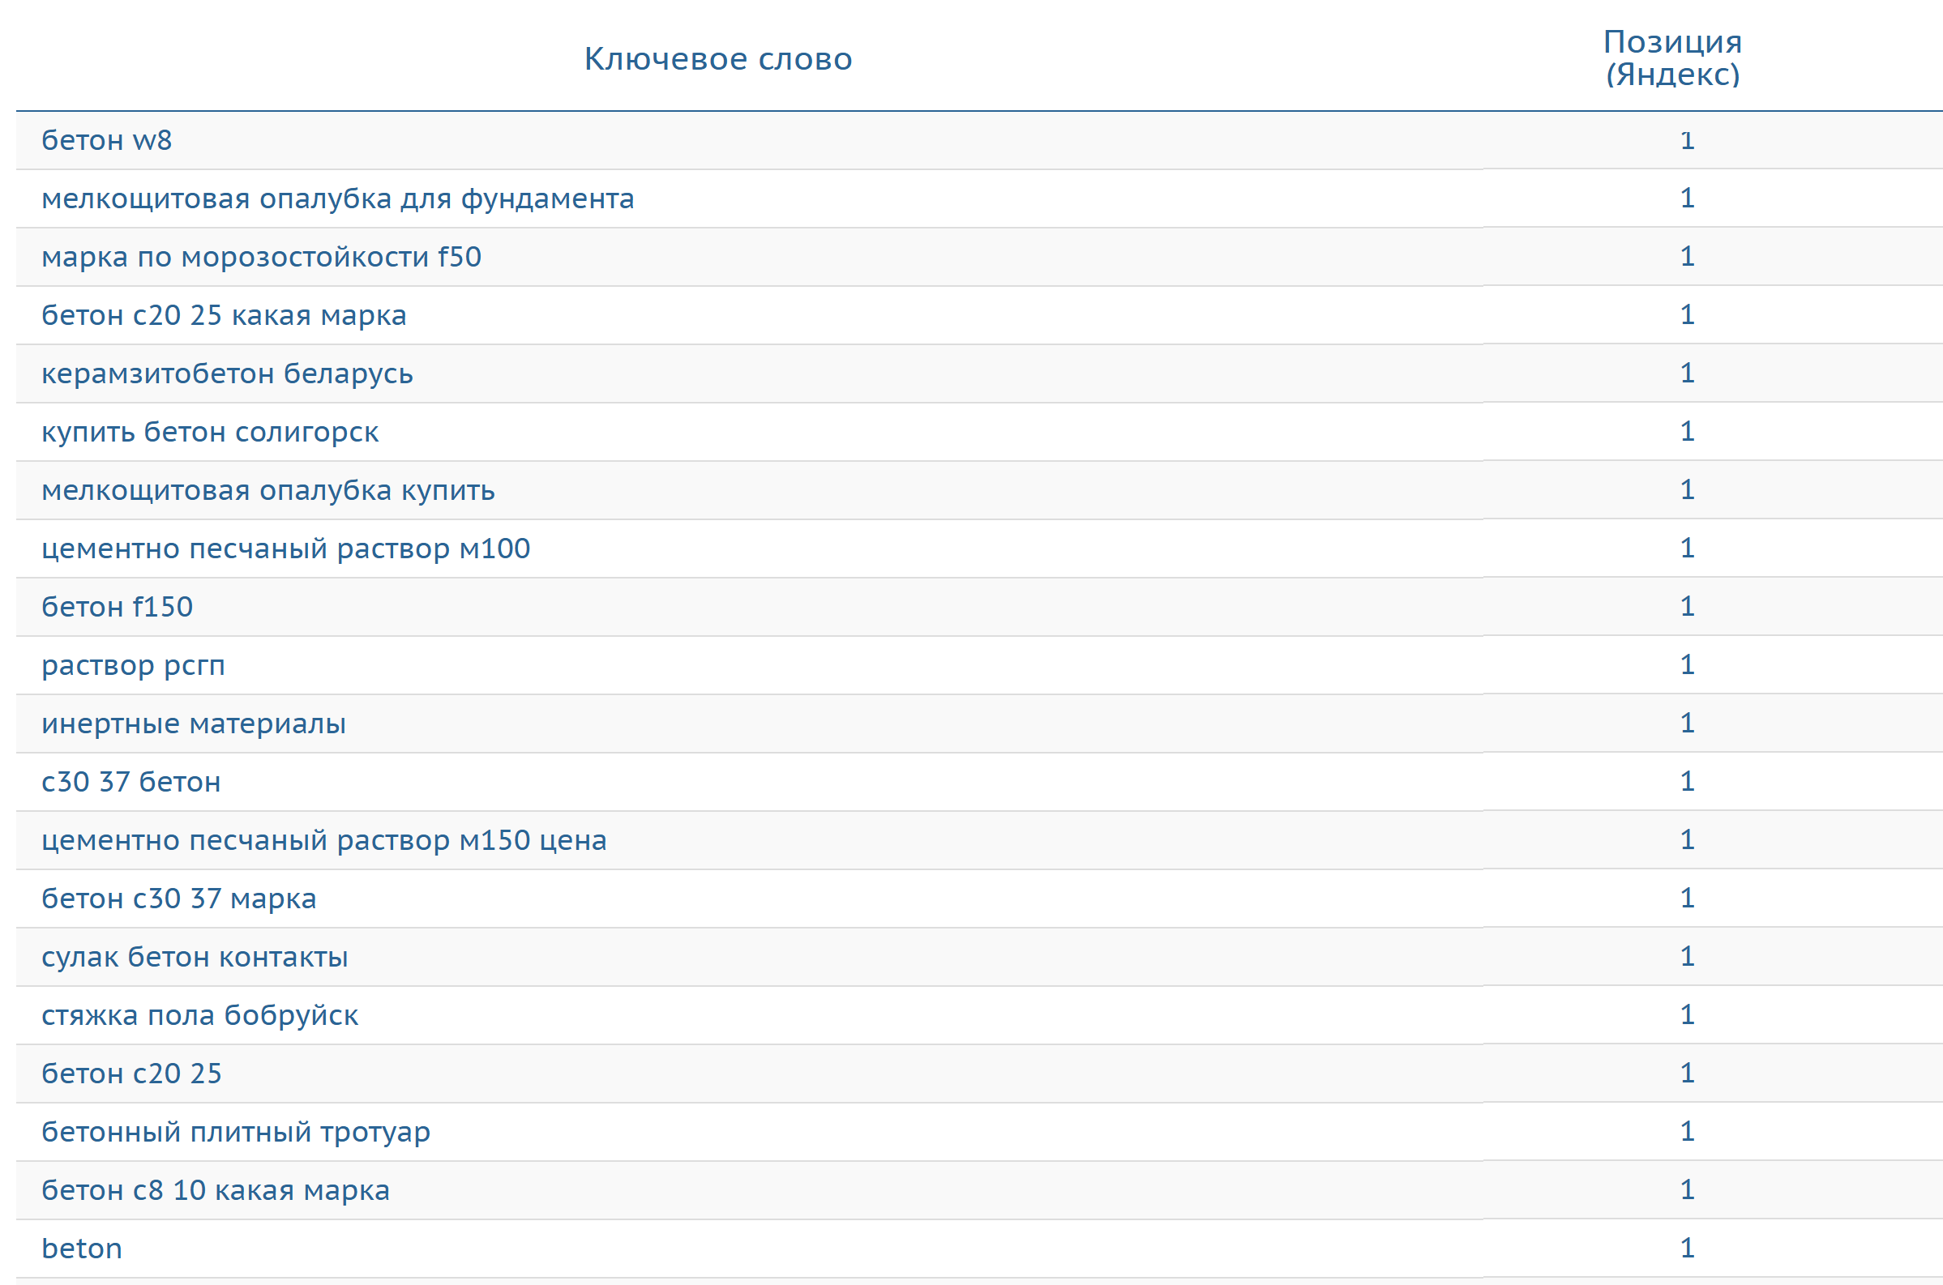
Task: Open 'сулак бетон контакты' keyword
Action: coord(195,957)
